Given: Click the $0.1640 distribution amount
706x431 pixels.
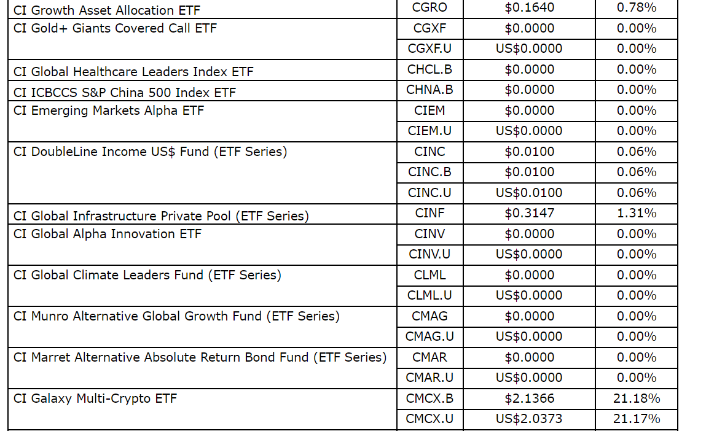Looking at the screenshot, I should point(529,8).
